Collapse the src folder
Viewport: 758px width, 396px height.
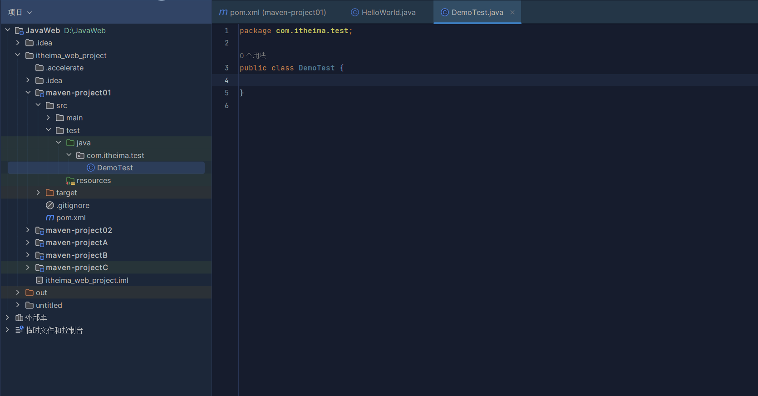click(x=38, y=105)
